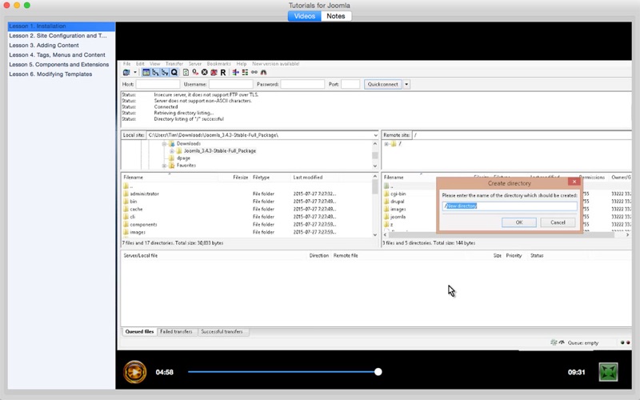Close the Create directory dialog with red X
The image size is (640, 400).
(x=573, y=182)
